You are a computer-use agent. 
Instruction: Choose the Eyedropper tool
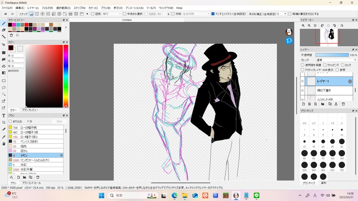click(x=4, y=137)
